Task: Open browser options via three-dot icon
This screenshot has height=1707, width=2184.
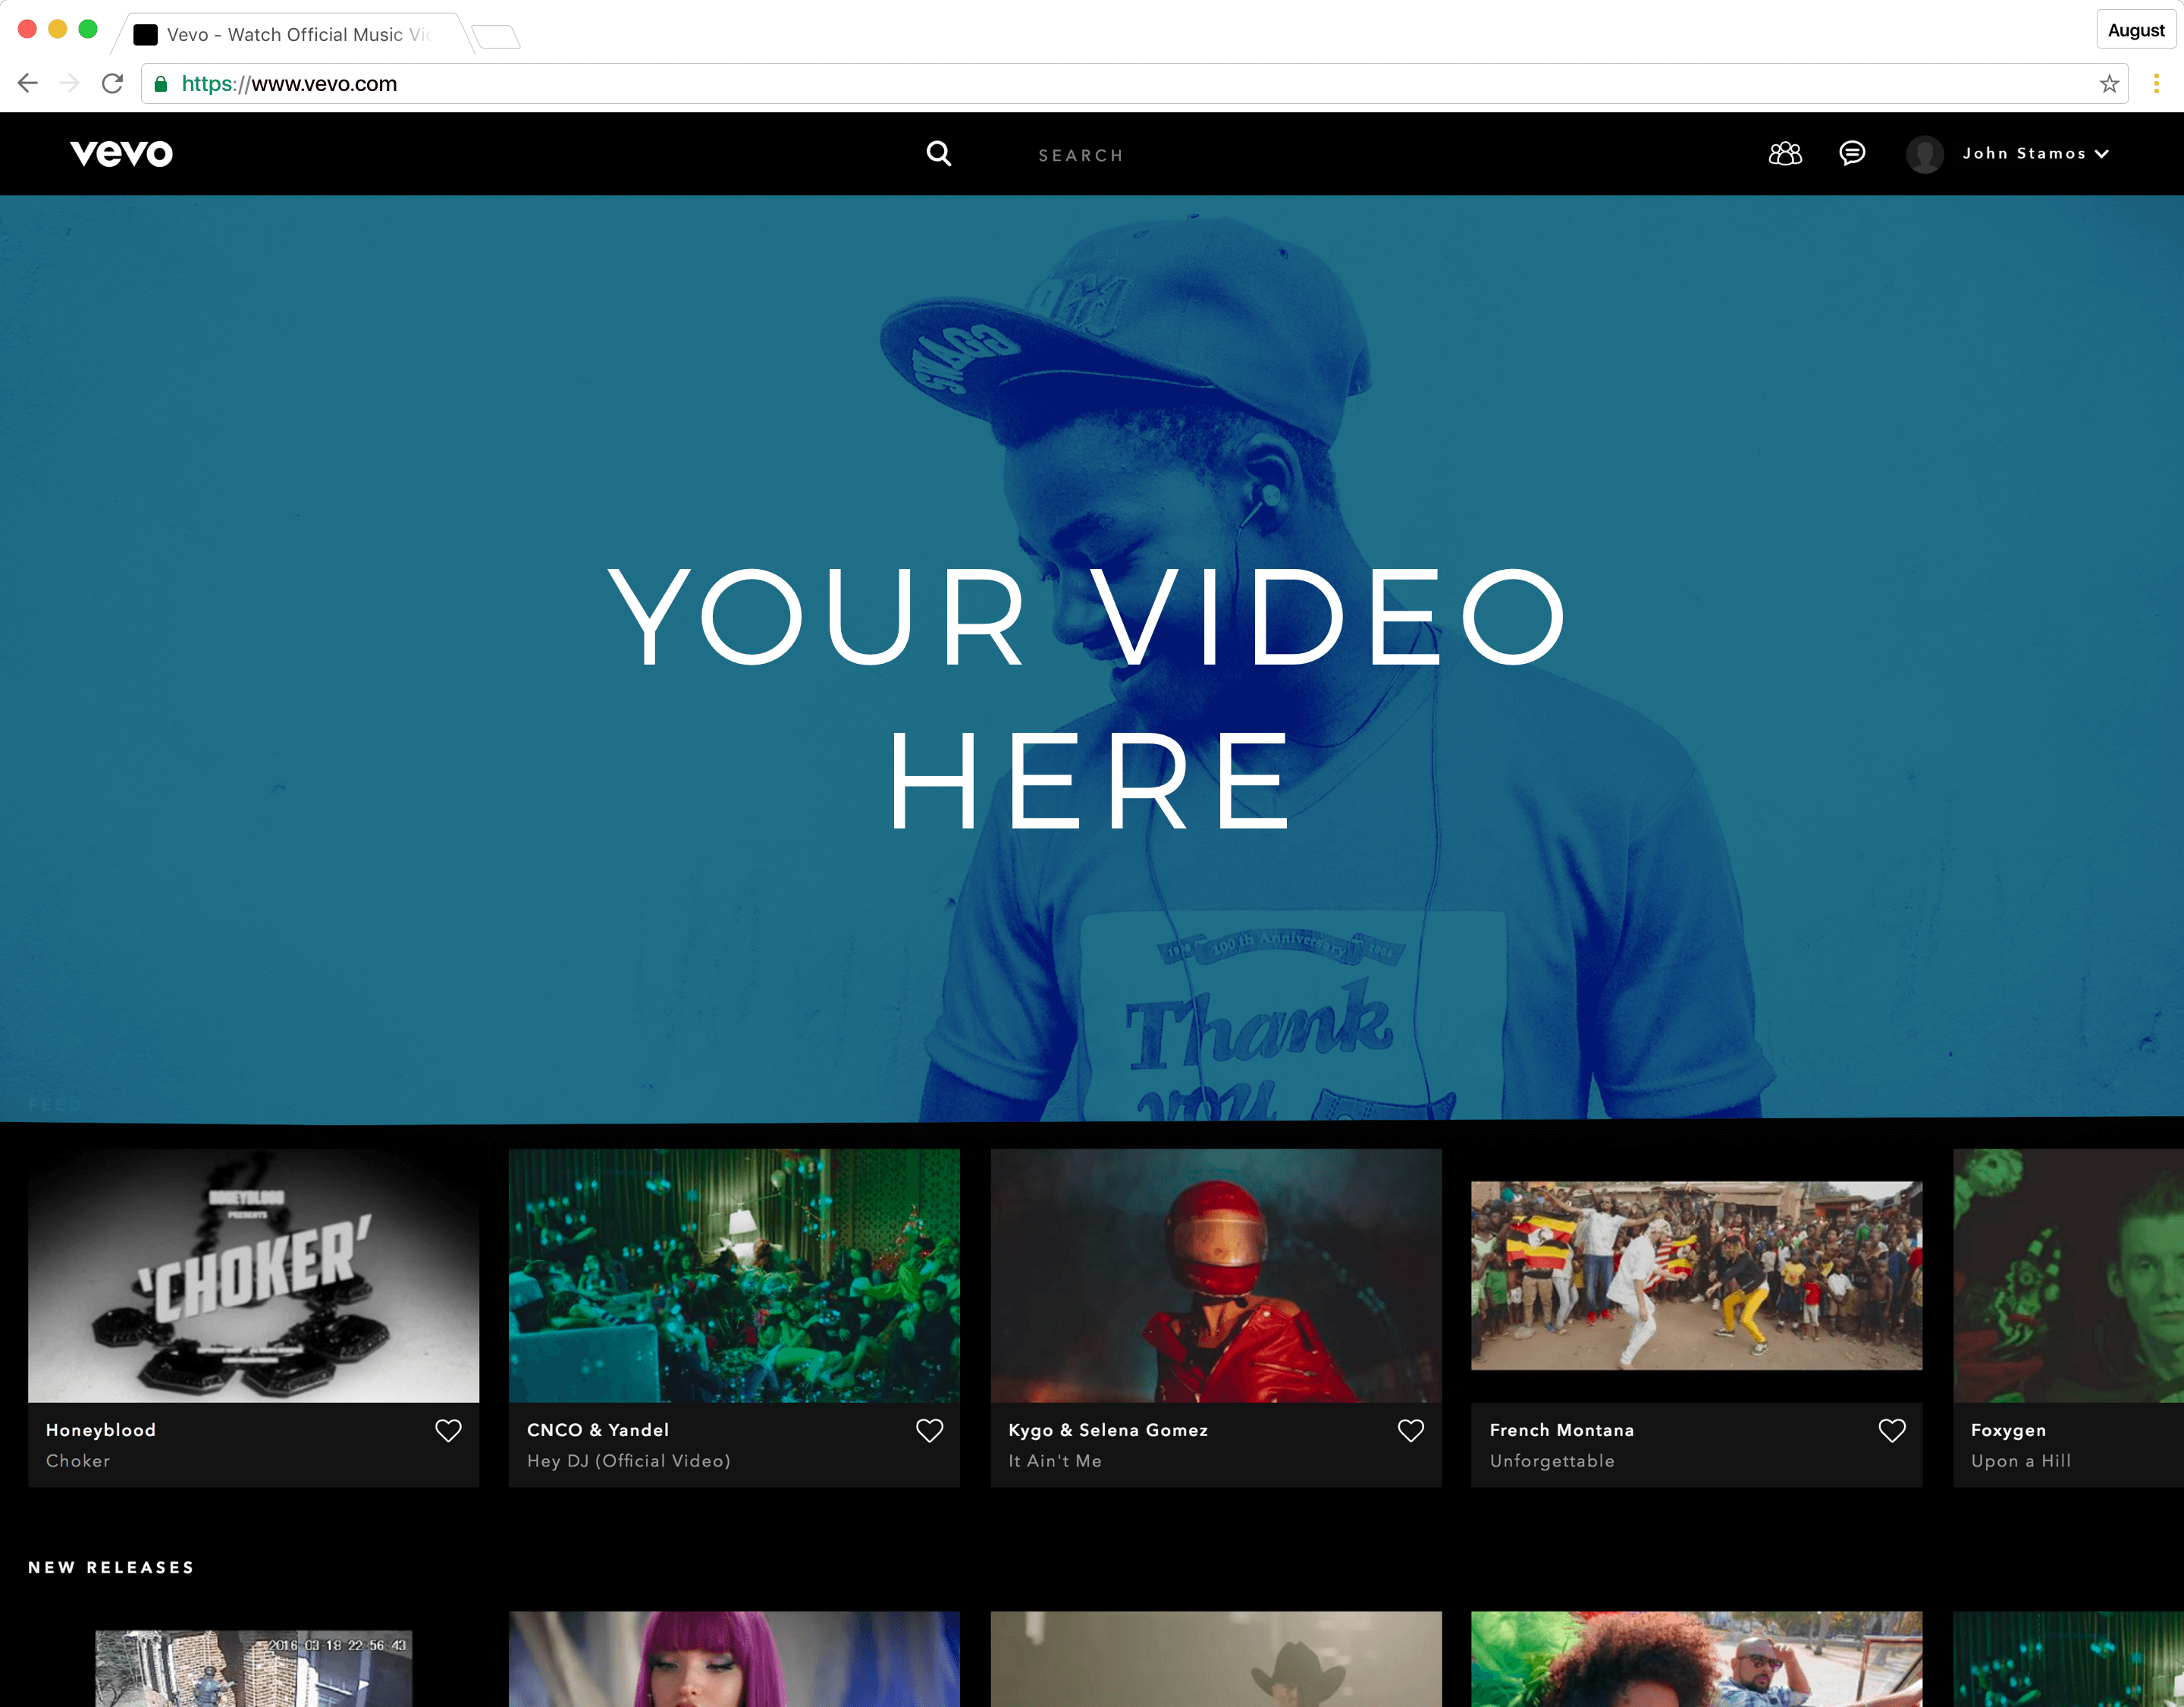Action: [2157, 83]
